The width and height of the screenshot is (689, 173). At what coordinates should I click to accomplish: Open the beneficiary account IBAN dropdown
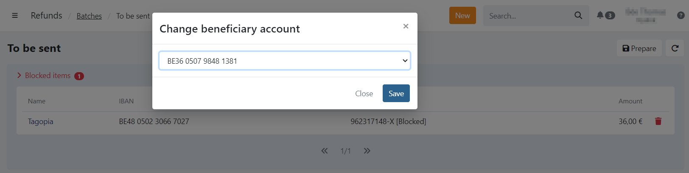coord(284,61)
